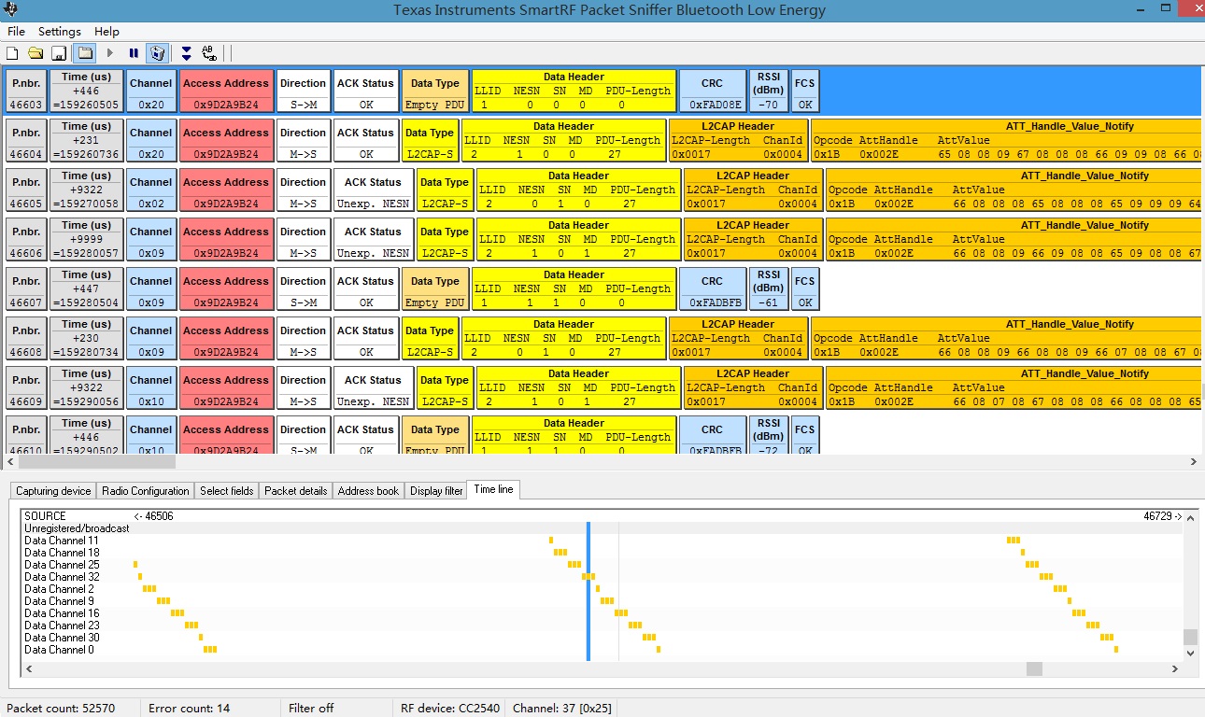
Task: Click L2CAP Header of packet 46606
Action: click(753, 240)
